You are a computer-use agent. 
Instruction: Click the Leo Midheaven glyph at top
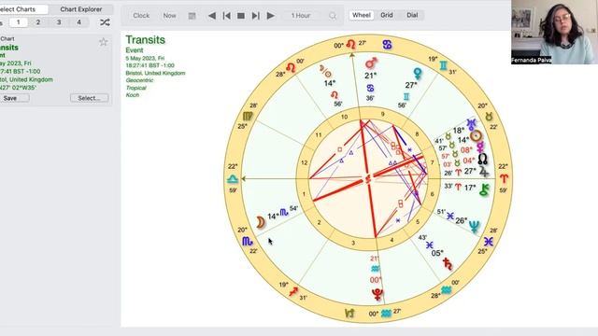[x=351, y=45]
